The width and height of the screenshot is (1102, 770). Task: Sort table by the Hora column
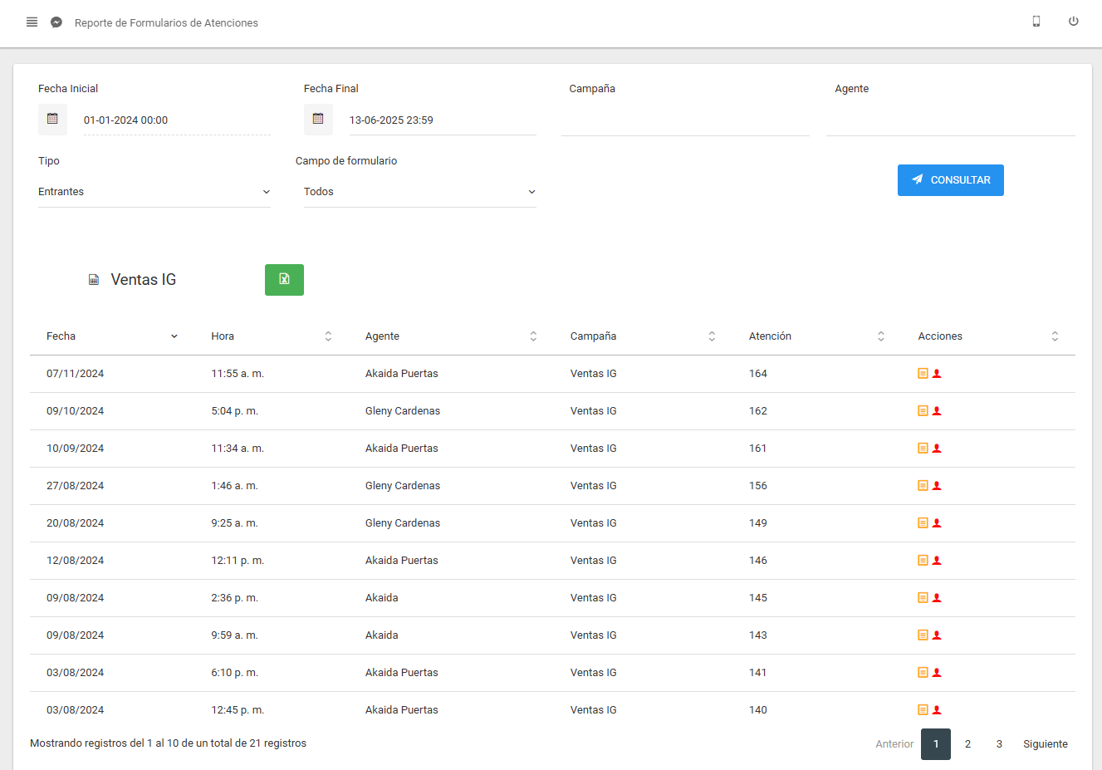pos(270,336)
